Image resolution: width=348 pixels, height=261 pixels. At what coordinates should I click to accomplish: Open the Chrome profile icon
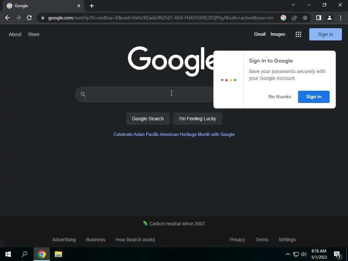pos(330,18)
